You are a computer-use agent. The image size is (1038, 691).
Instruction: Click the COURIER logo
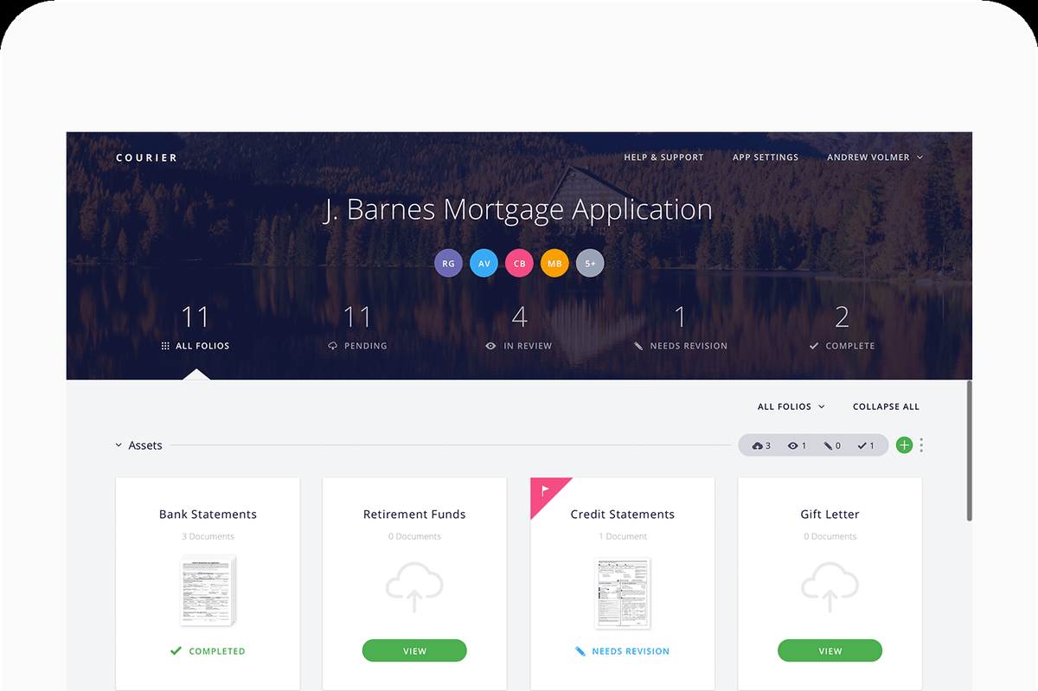click(x=147, y=157)
